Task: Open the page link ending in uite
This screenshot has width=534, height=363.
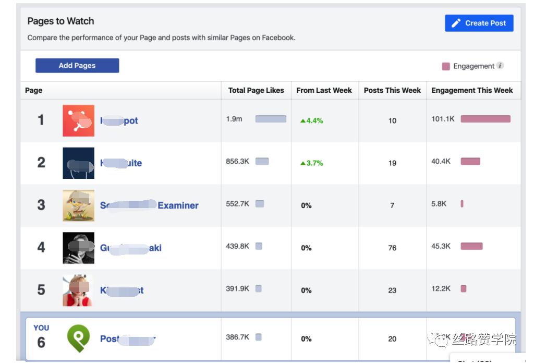Action: (121, 163)
